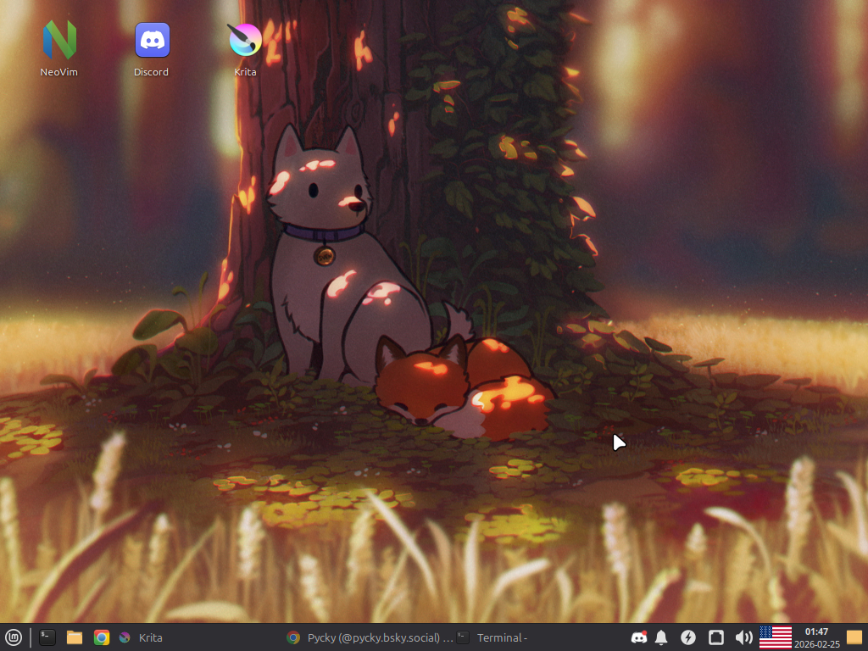Open the Linux Mint start menu
The width and height of the screenshot is (868, 651).
(14, 637)
